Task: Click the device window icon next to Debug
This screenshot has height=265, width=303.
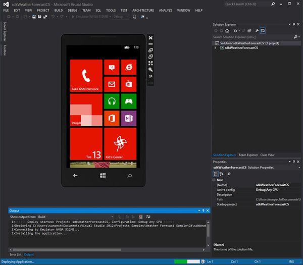Action: coord(134,17)
